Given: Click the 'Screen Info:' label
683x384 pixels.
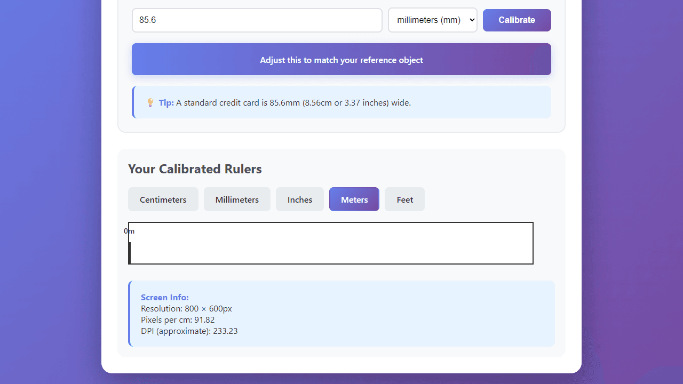Looking at the screenshot, I should click(x=165, y=298).
